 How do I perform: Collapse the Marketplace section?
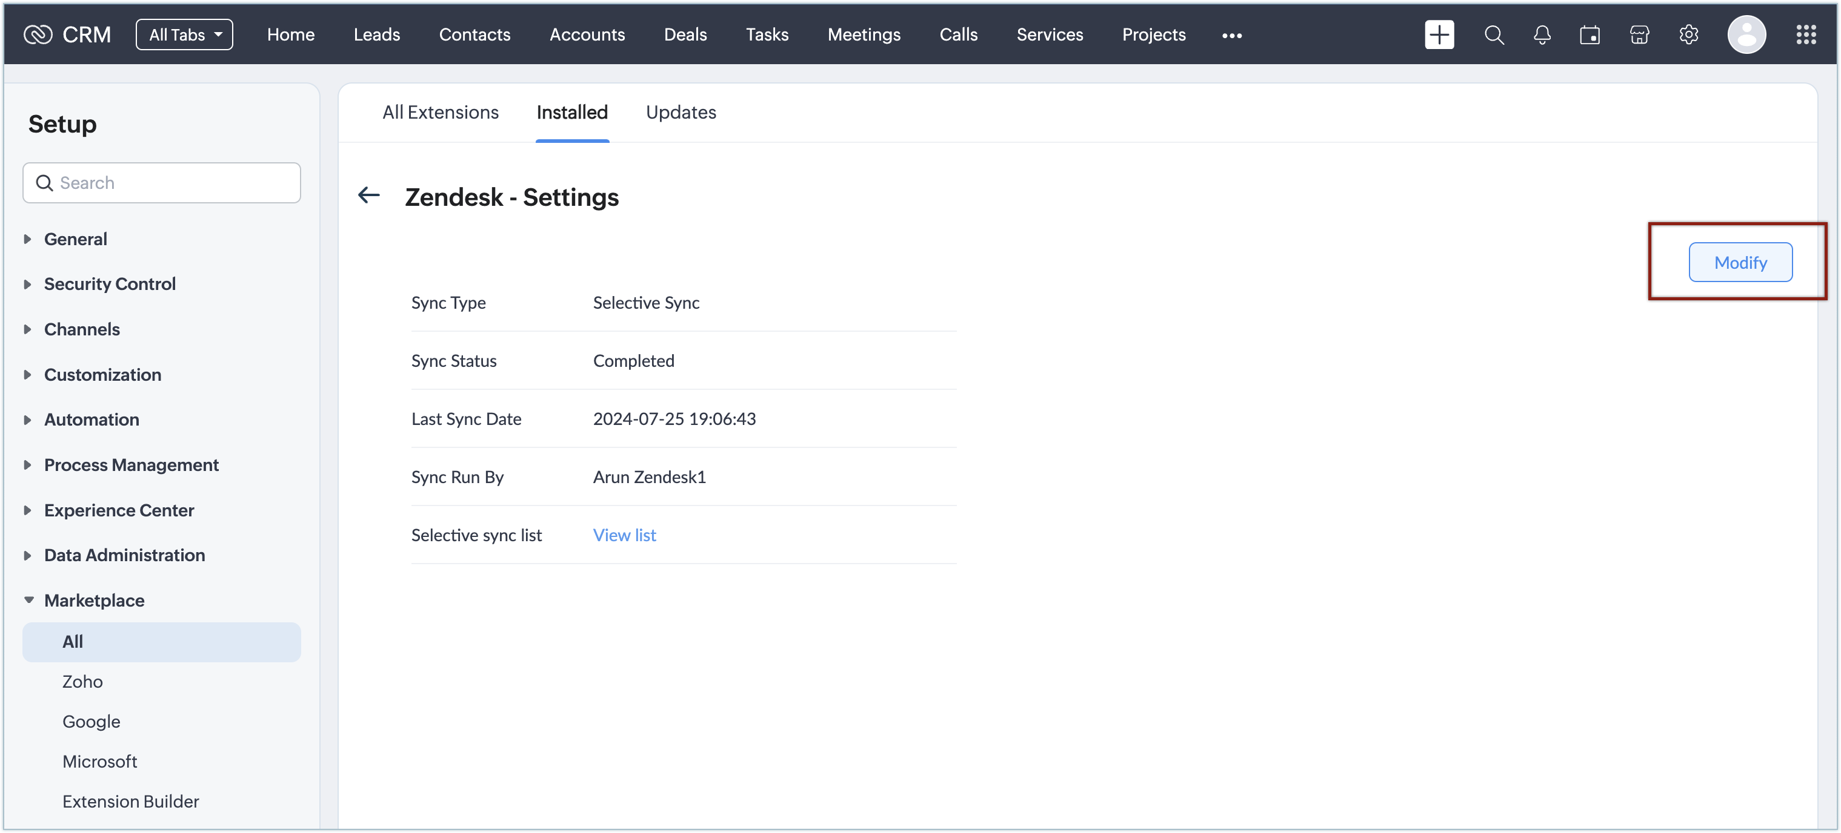point(93,601)
